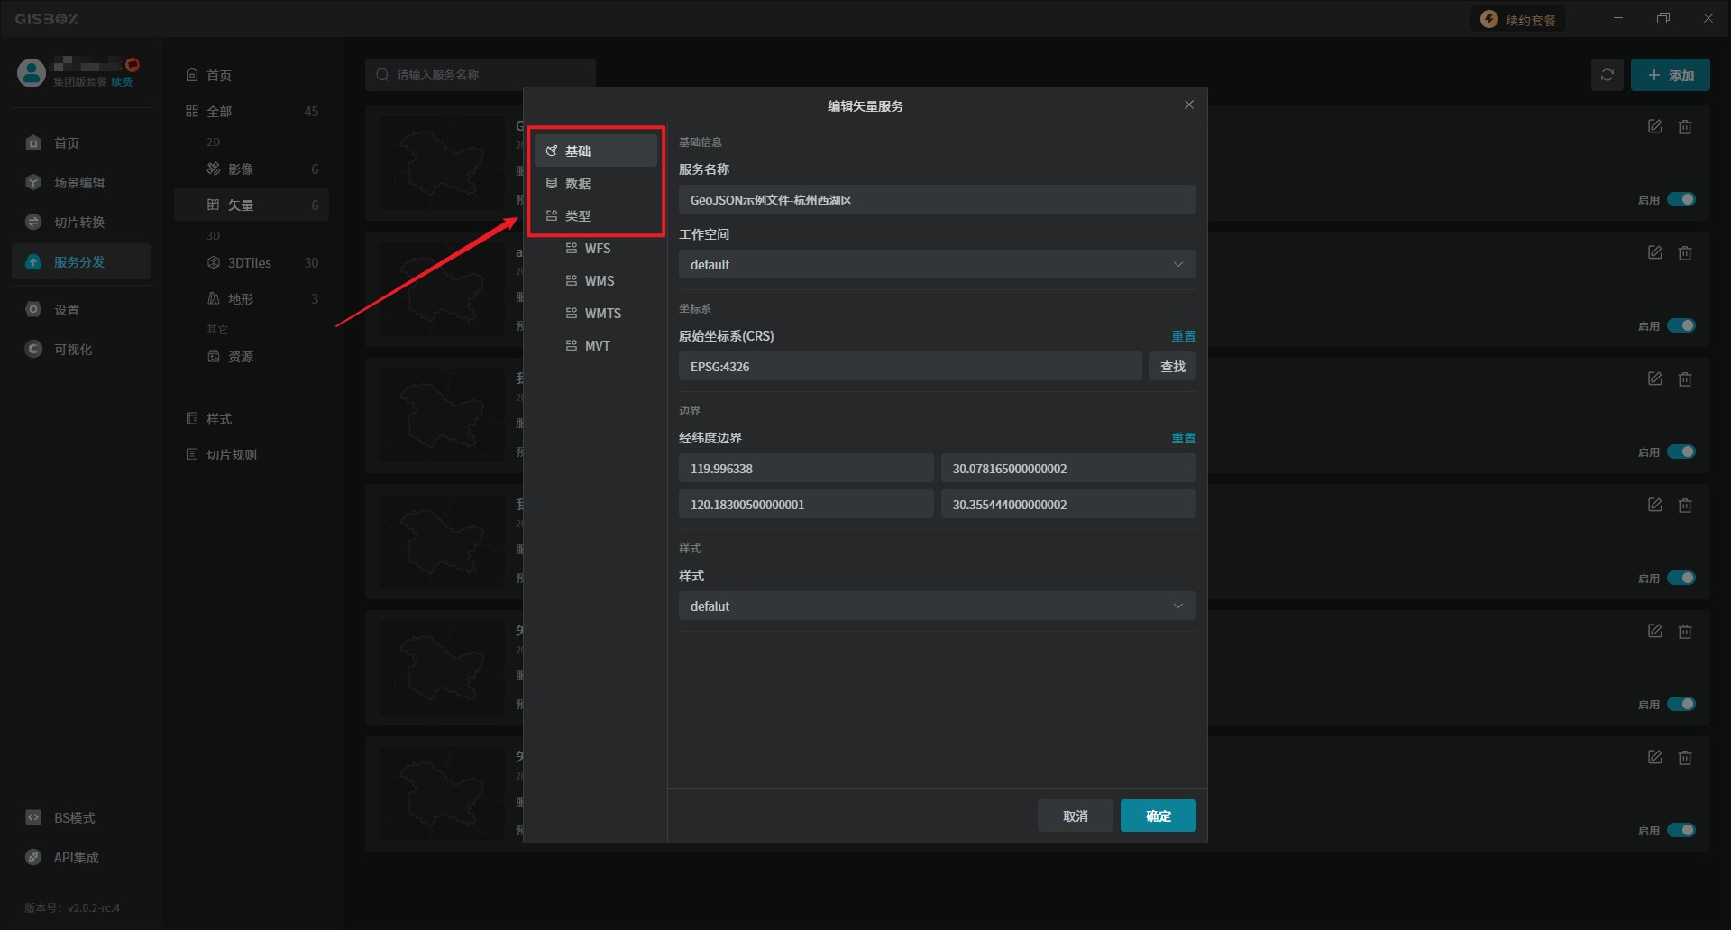Image resolution: width=1731 pixels, height=930 pixels.
Task: Open 可视化 in left sidebar
Action: (72, 350)
